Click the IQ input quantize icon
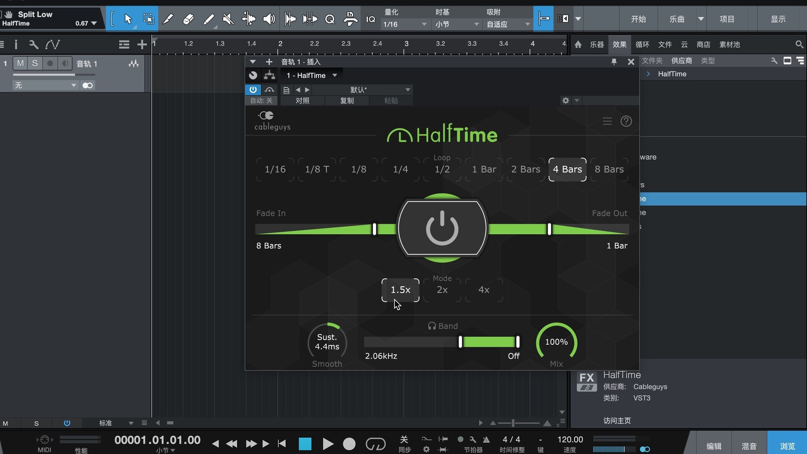Image resolution: width=807 pixels, height=454 pixels. tap(370, 19)
